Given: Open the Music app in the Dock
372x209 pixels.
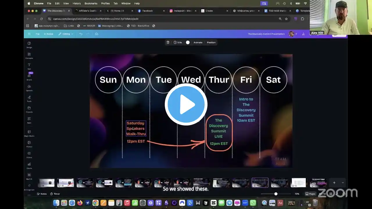Looking at the screenshot, I should tap(127, 203).
